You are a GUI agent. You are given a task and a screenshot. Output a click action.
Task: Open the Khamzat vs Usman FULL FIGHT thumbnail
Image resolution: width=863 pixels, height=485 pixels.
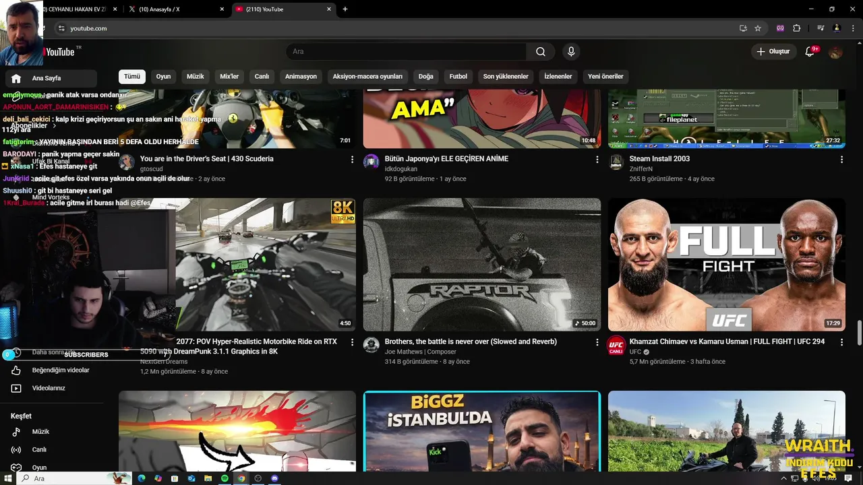click(x=727, y=265)
